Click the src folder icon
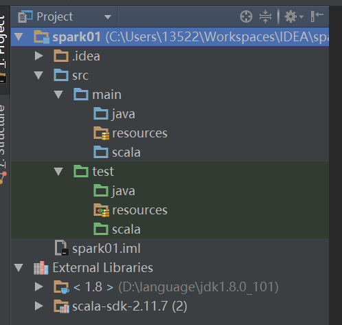 point(61,75)
